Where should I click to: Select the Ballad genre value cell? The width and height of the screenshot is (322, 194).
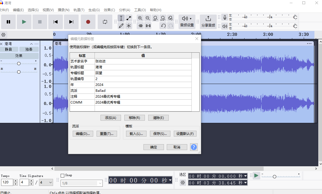pyautogui.click(x=143, y=90)
